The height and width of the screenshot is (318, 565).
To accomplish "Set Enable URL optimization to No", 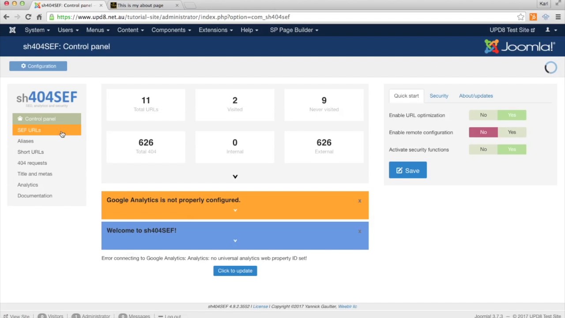I will coord(483,115).
